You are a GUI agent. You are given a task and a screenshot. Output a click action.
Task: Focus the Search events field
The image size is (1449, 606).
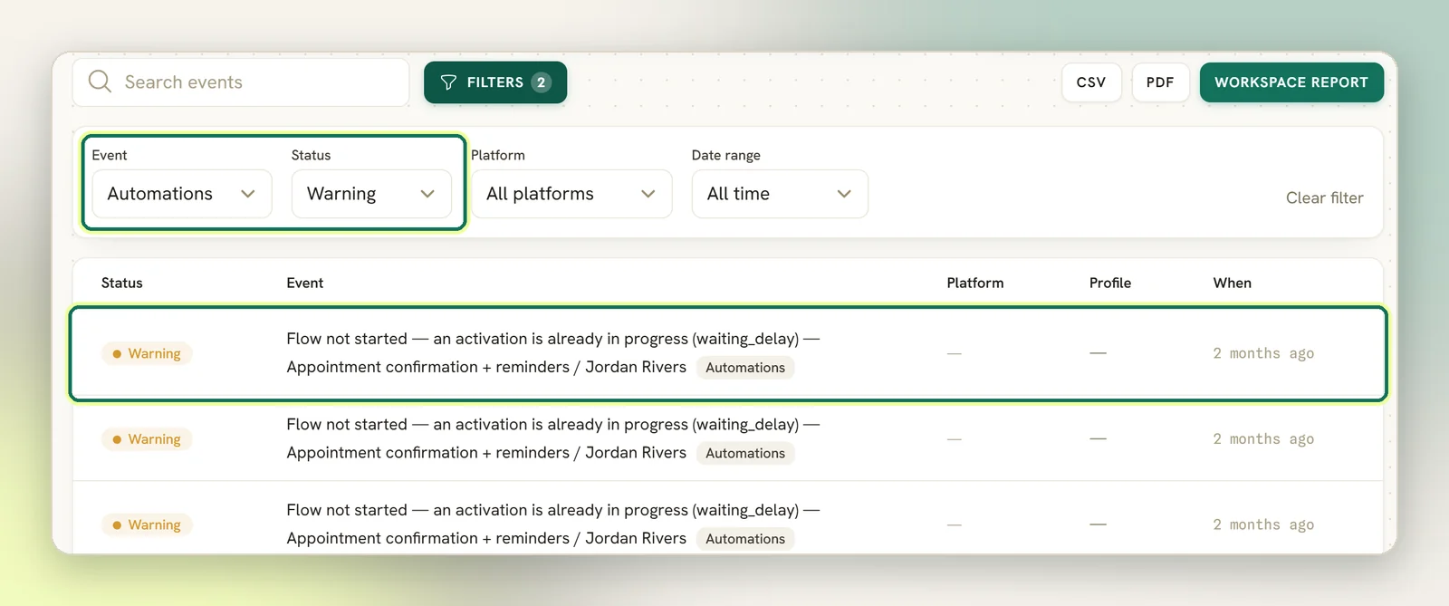tap(241, 82)
